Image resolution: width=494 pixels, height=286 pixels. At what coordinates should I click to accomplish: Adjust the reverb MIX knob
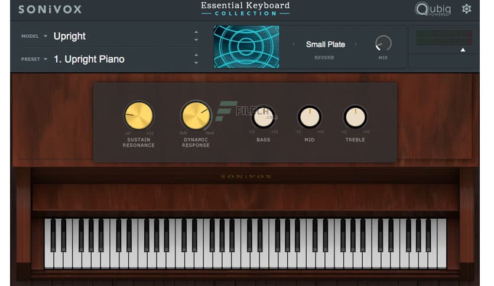383,44
